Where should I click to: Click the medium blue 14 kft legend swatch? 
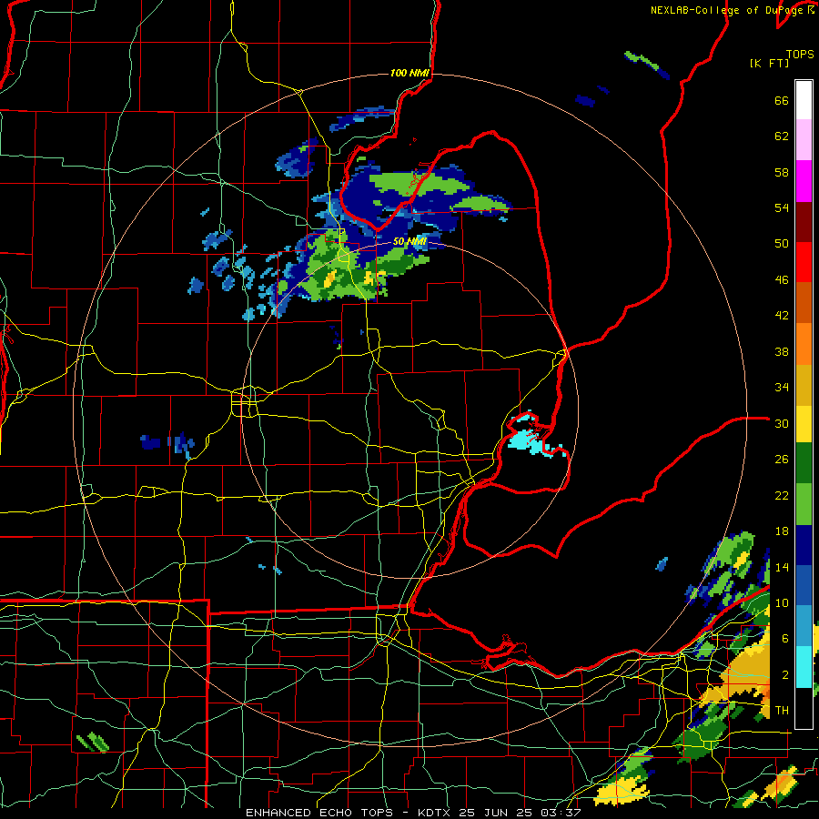pyautogui.click(x=804, y=585)
